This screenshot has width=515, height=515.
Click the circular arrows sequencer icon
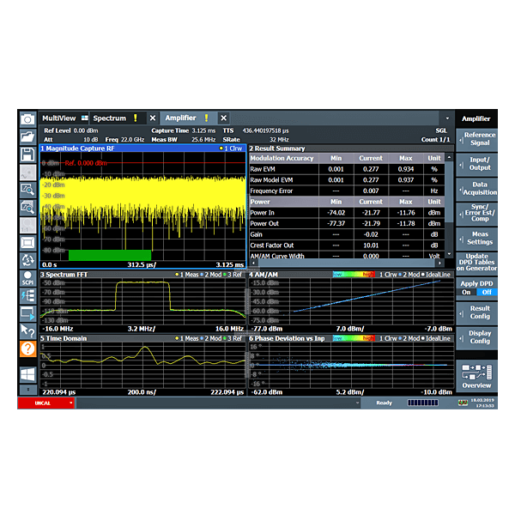tap(27, 260)
